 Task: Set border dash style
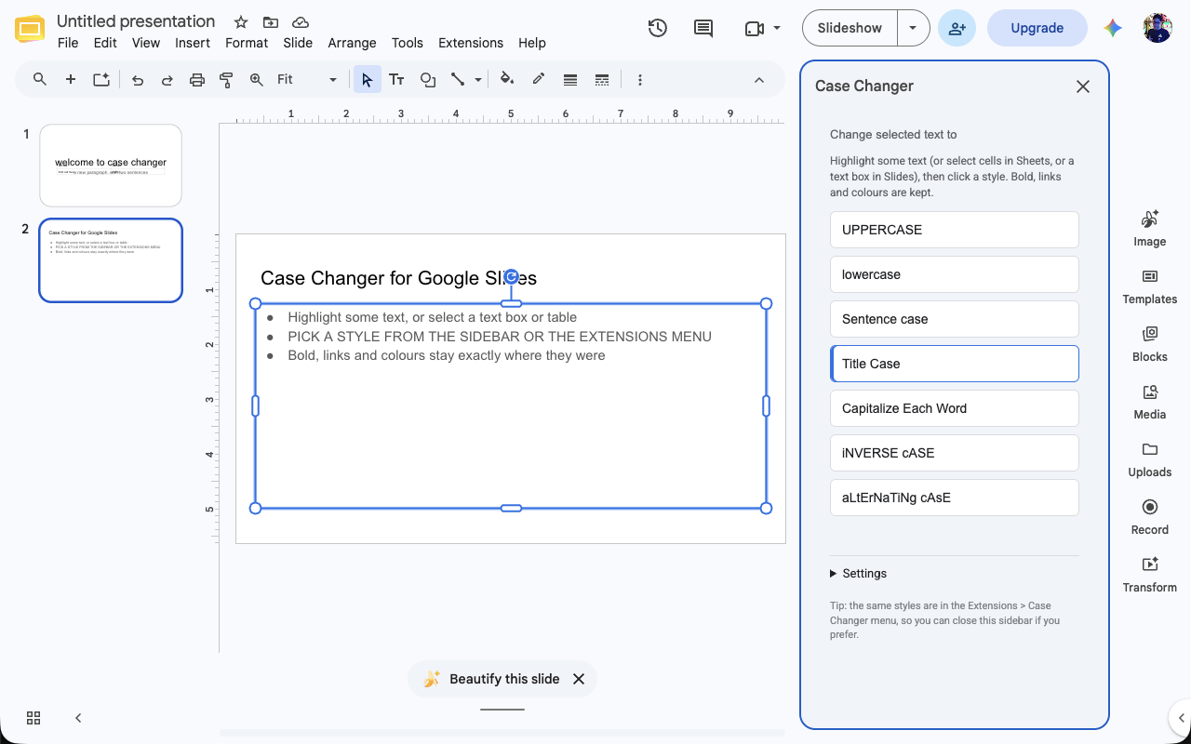point(602,80)
